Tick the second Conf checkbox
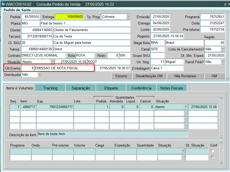Image resolution: width=230 pixels, height=172 pixels. pyautogui.click(x=212, y=157)
